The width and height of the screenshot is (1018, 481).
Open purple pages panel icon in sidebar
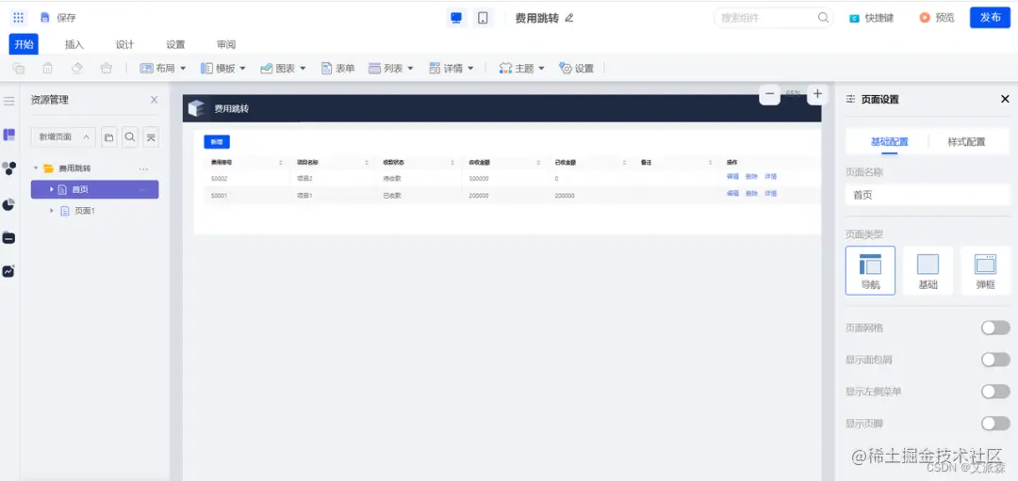click(x=9, y=135)
